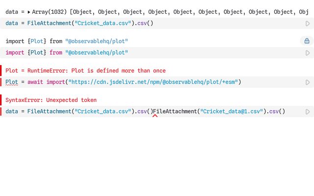Click the red syntax error caret marker
This screenshot has height=196, width=314.
point(155,116)
